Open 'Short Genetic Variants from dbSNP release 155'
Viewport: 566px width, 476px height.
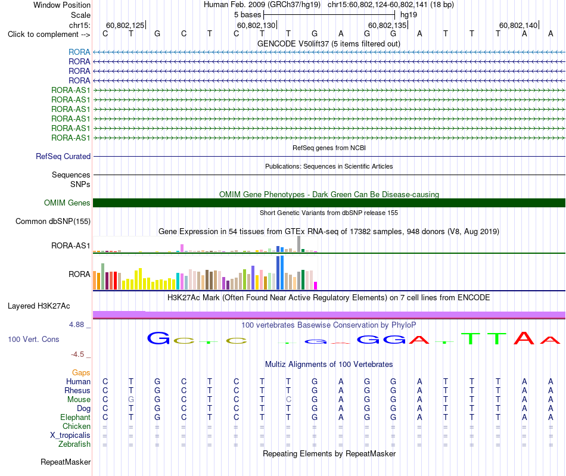tap(329, 213)
